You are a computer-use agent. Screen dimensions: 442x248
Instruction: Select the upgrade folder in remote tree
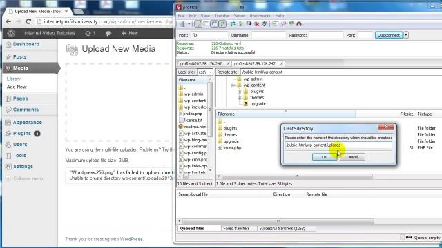(x=258, y=104)
